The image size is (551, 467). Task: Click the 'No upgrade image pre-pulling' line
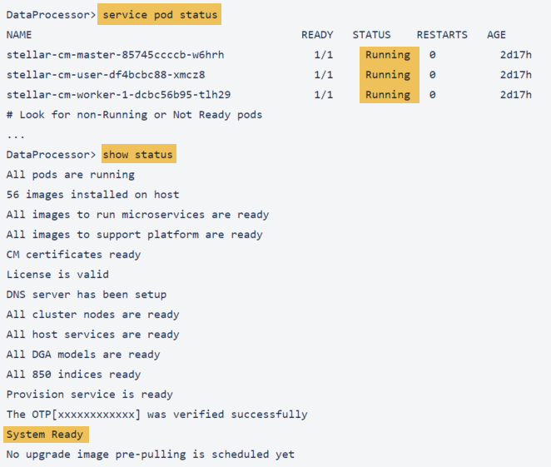[150, 455]
